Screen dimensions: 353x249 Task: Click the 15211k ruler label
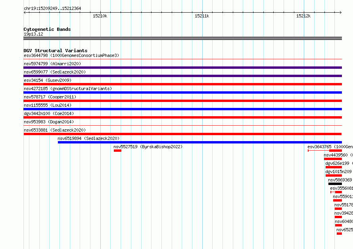[x=202, y=16]
